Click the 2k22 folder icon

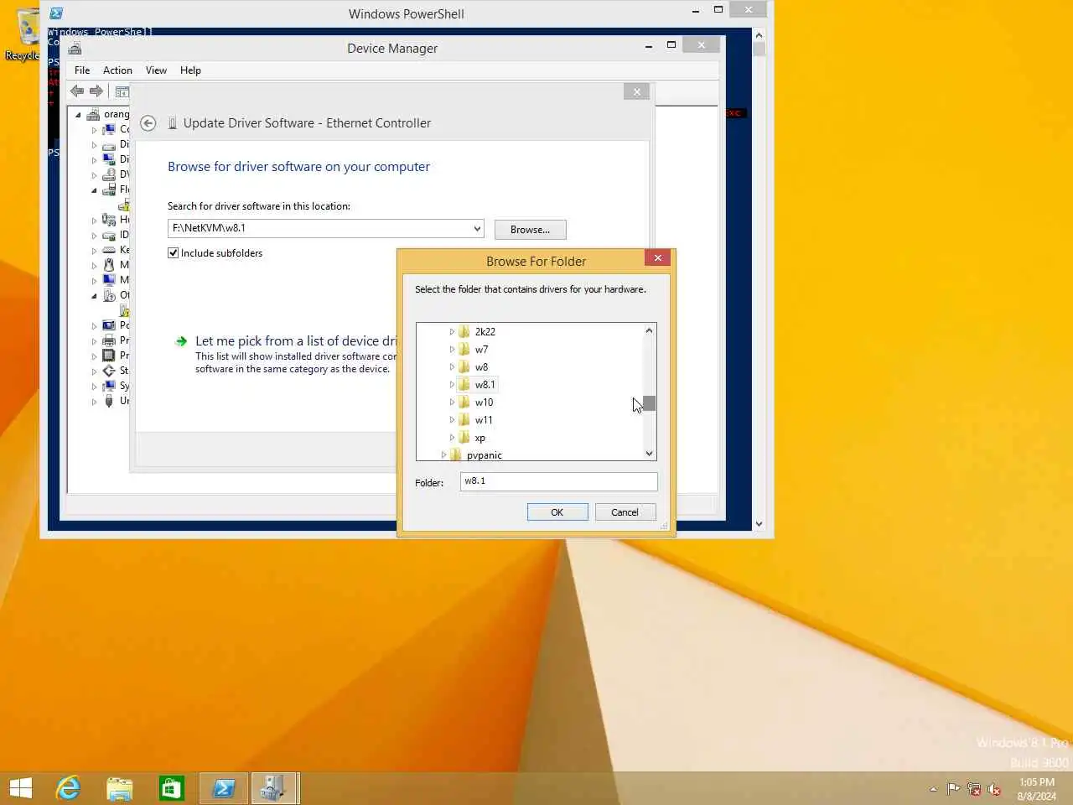[464, 332]
